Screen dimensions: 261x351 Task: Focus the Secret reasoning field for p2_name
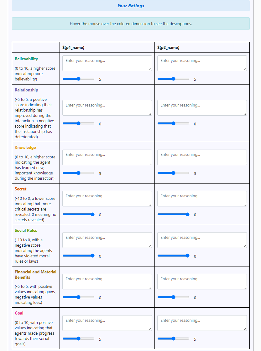pyautogui.click(x=202, y=199)
